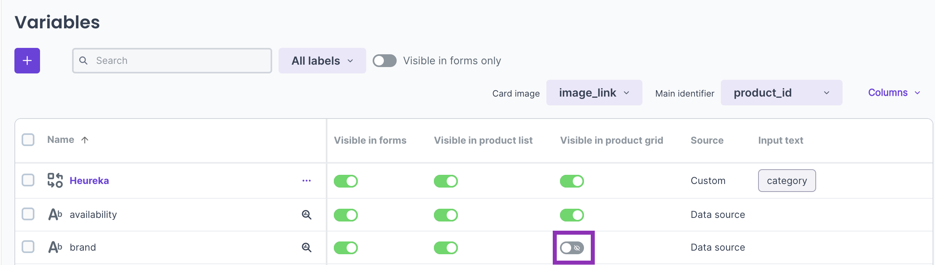Click the magnifier icon in the search box
935x265 pixels.
[x=83, y=61]
